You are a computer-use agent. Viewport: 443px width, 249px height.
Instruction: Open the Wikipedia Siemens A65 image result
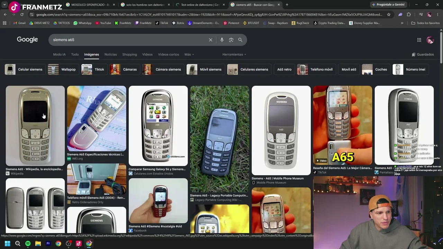pyautogui.click(x=35, y=126)
